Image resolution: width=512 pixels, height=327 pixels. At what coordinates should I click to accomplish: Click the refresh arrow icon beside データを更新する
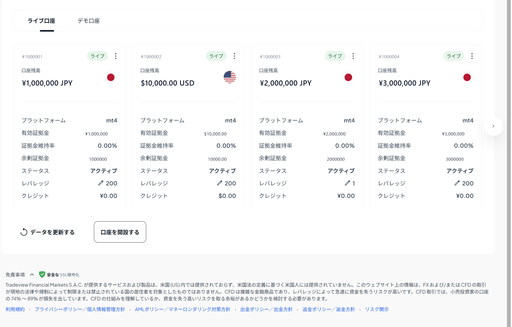(x=24, y=232)
